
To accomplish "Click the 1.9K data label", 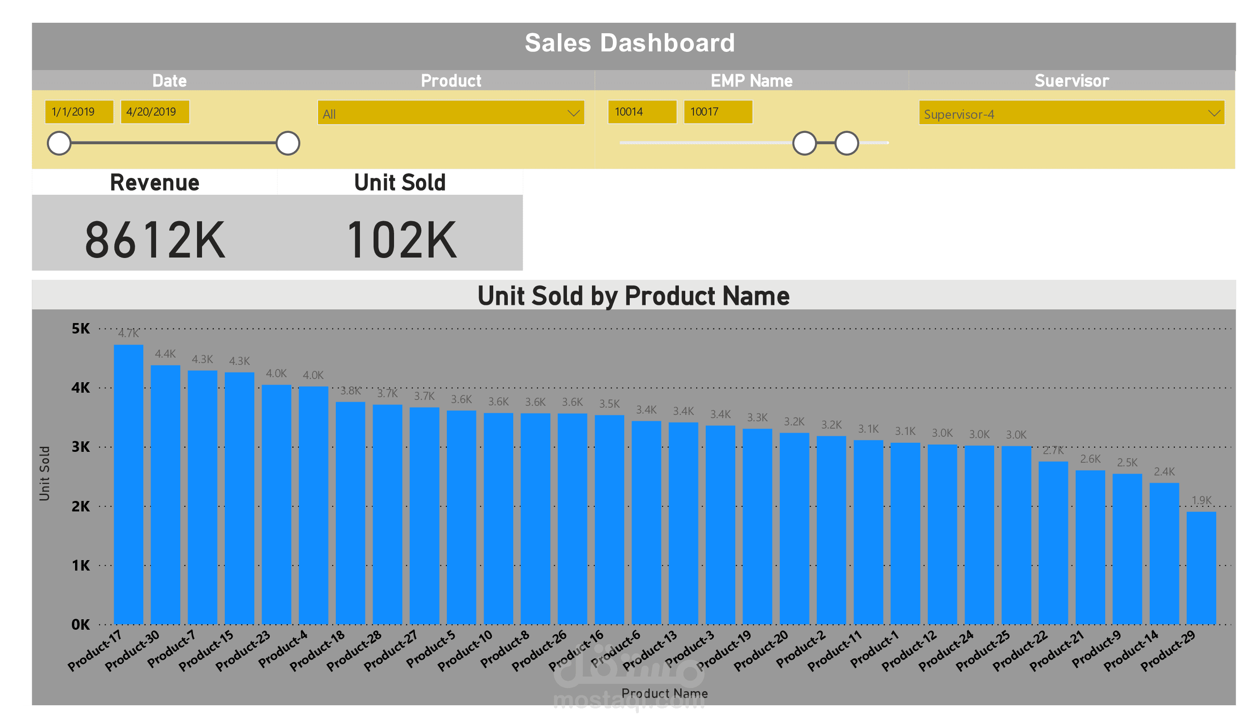I will click(x=1201, y=500).
